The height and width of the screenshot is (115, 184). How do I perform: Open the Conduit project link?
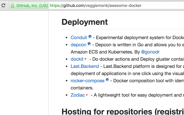point(79,37)
